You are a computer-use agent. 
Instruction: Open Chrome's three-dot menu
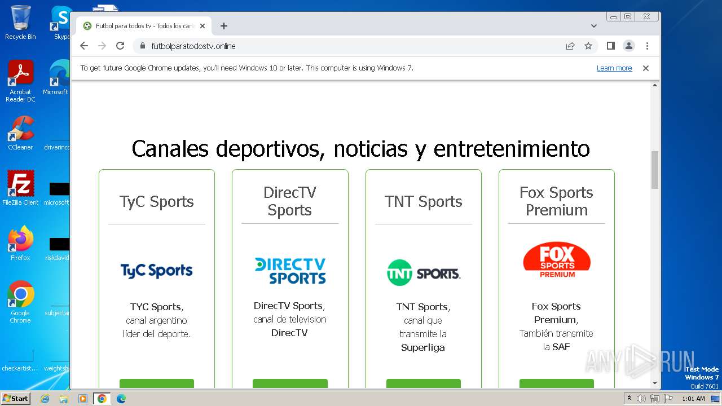647,46
